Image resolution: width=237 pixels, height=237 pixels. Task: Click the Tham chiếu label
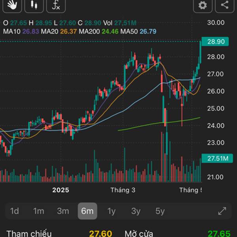click(29, 233)
